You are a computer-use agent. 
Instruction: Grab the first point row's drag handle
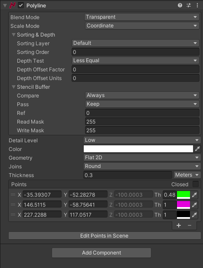(13, 194)
